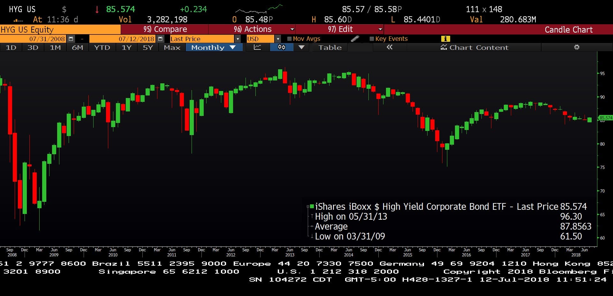The image size is (613, 296).
Task: Select the 6M range tab
Action: [77, 47]
